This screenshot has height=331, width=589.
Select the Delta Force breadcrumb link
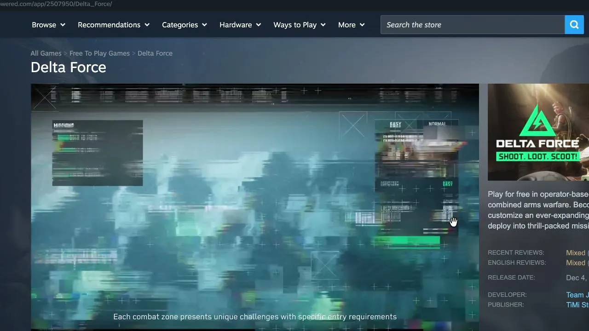[155, 53]
